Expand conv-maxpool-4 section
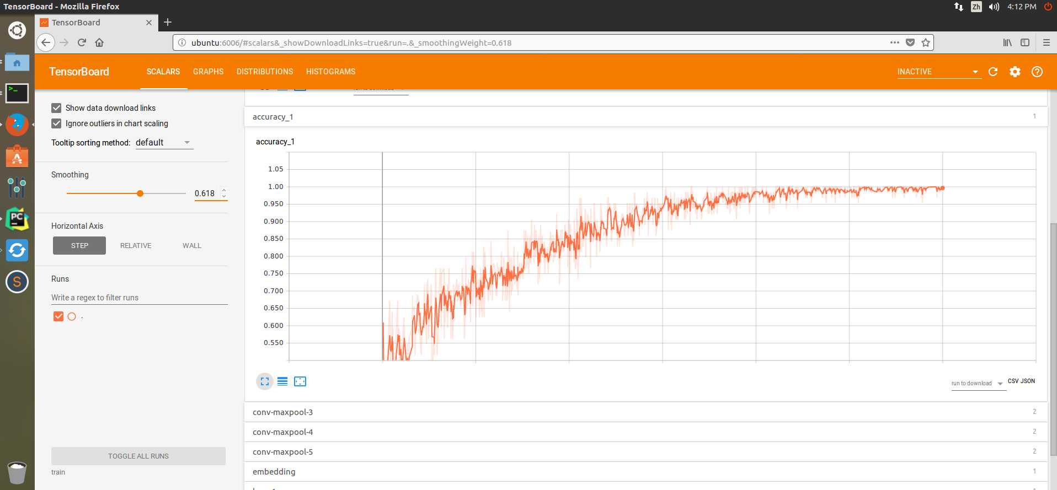The width and height of the screenshot is (1057, 490). click(645, 432)
